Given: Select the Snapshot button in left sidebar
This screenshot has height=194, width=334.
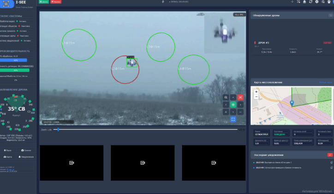Looking at the screenshot, I should pyautogui.click(x=26, y=150).
